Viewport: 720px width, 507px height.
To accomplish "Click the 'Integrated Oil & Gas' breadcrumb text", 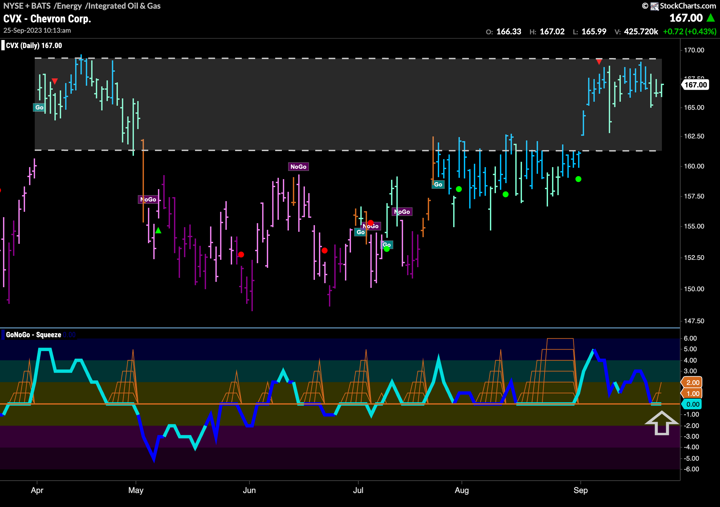I will pos(125,6).
